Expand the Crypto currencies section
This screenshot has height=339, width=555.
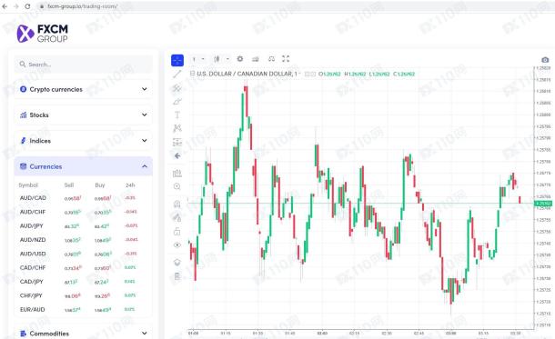tap(83, 89)
